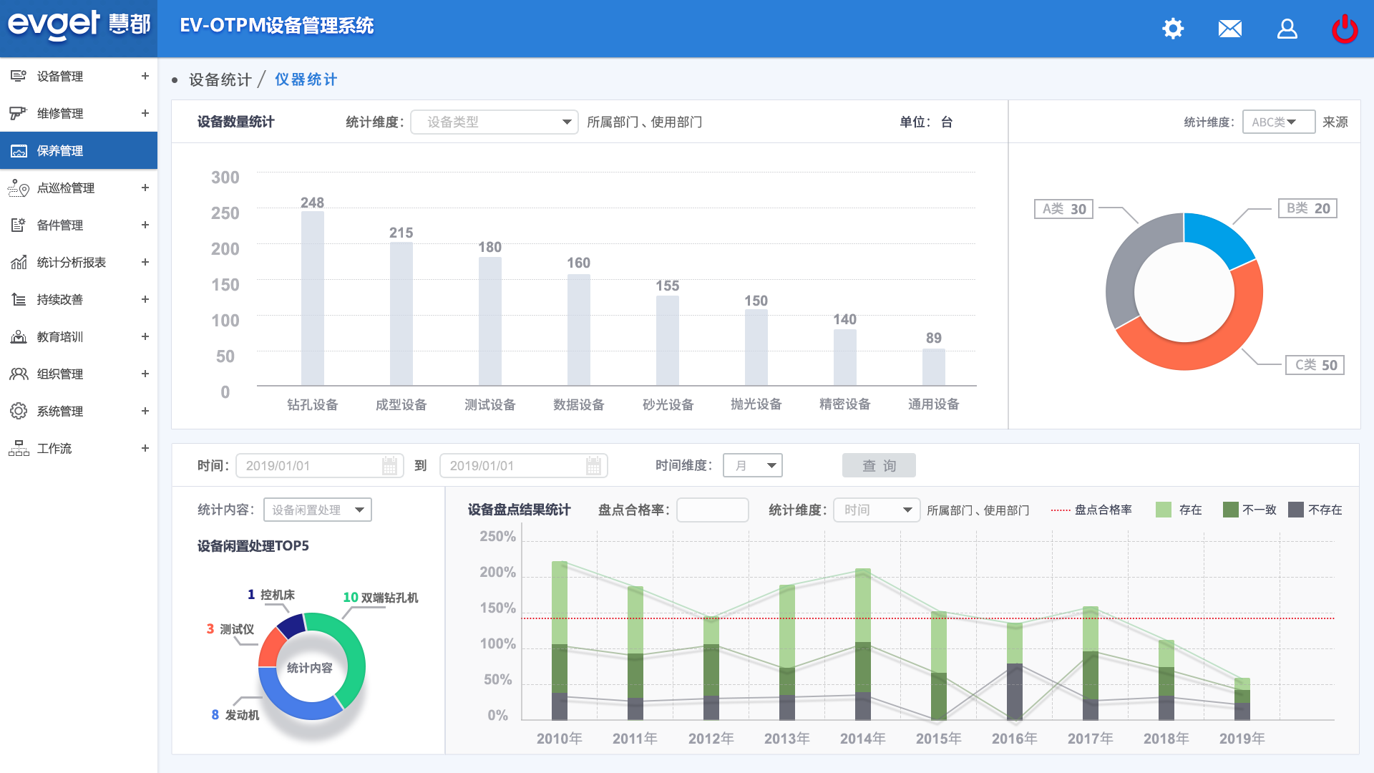Open the end date calendar picker

[593, 466]
